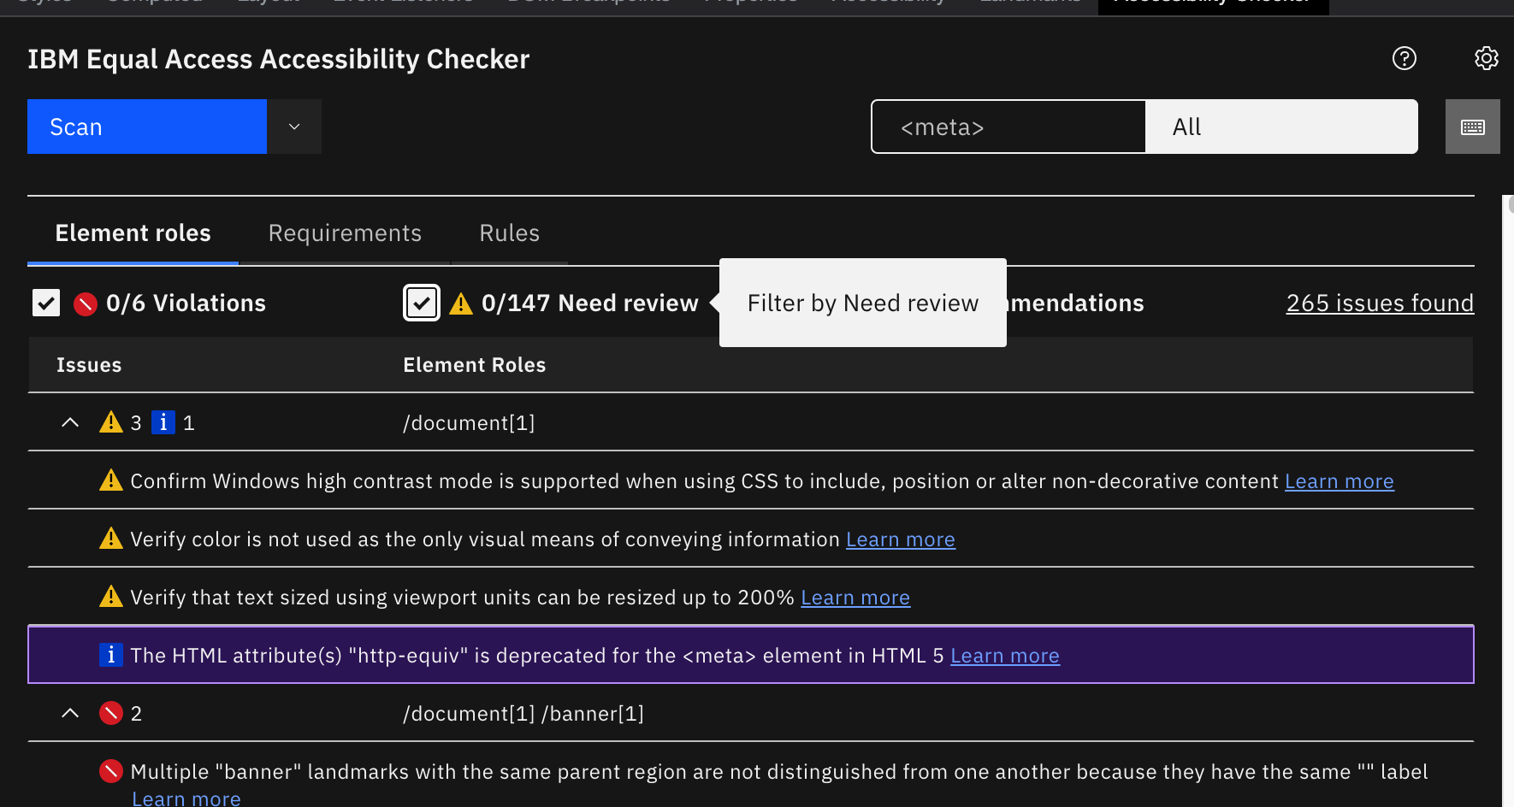The image size is (1514, 807).
Task: Click the meta element filter field
Action: coord(1008,126)
